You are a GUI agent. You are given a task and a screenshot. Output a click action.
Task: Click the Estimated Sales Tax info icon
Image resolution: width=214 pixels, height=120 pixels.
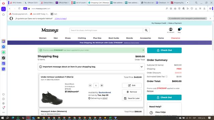pos(167,77)
